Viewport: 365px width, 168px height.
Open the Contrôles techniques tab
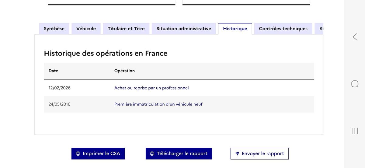[283, 29]
